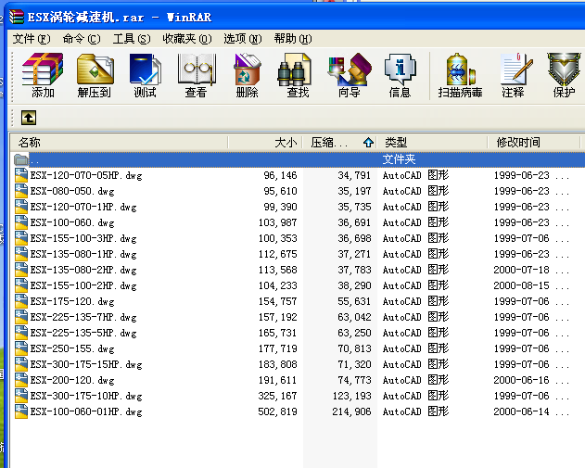
Task: Sort by the 大小 column header
Action: point(265,142)
